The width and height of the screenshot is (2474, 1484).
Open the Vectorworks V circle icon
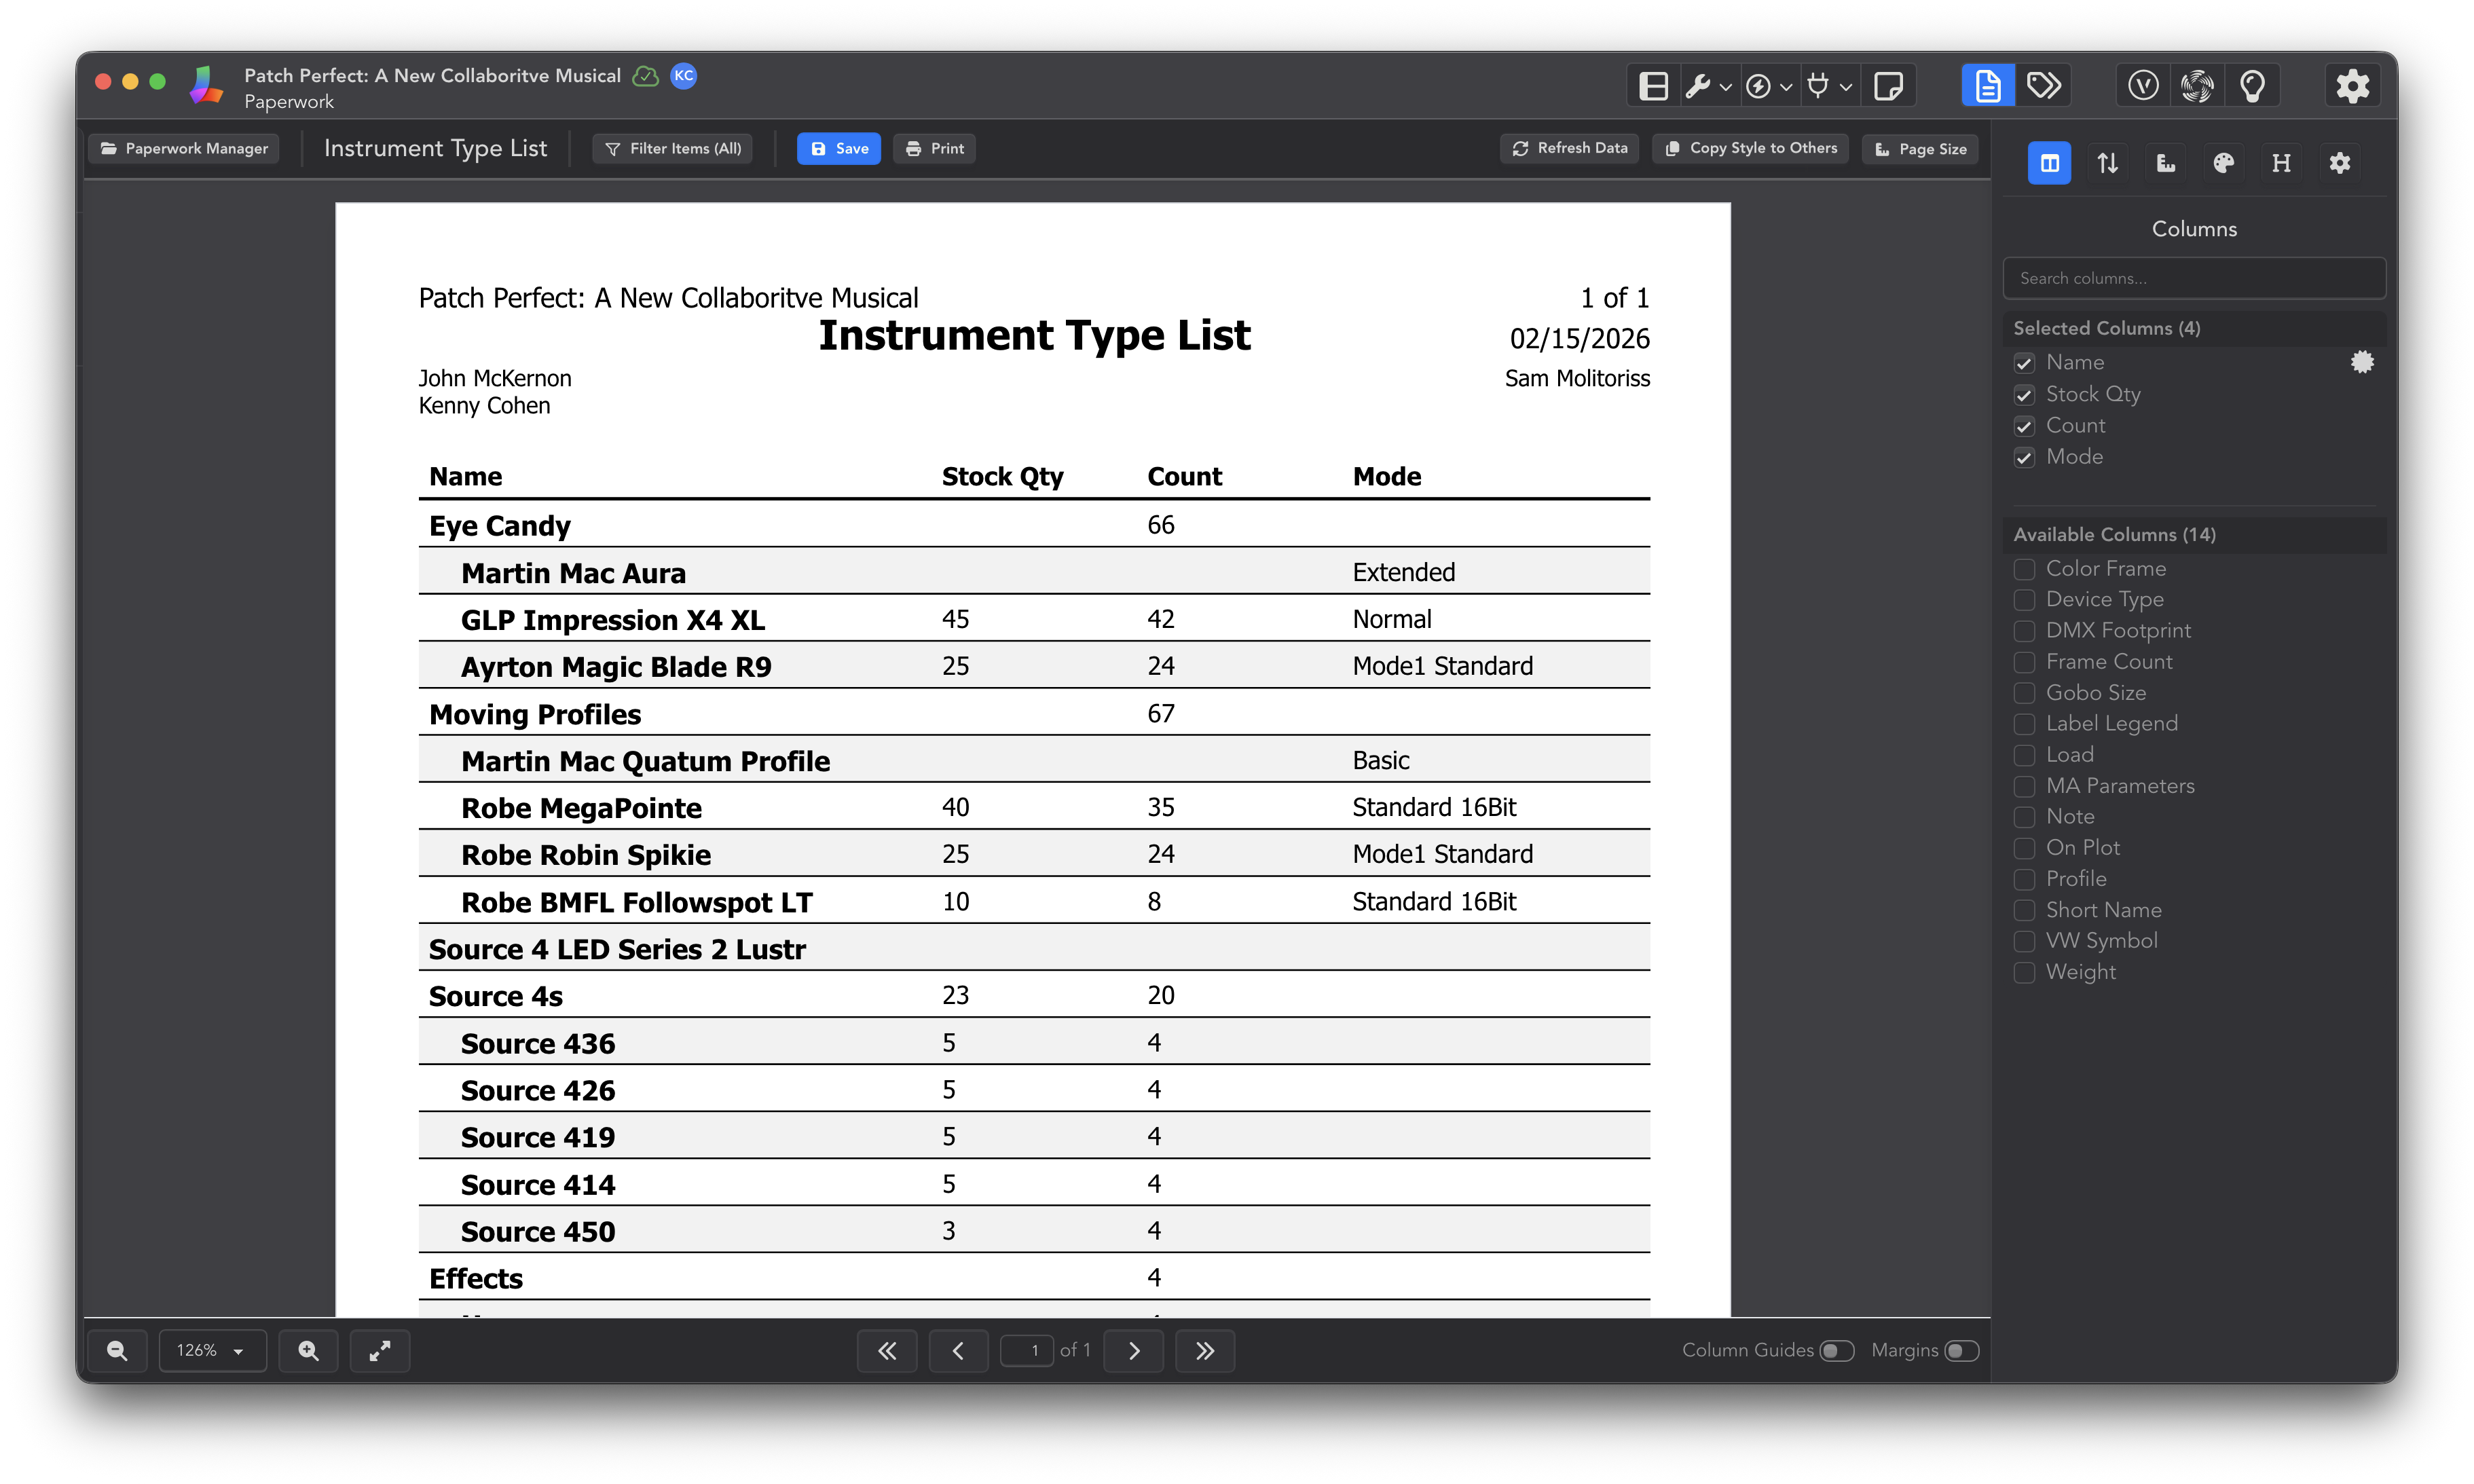click(2142, 86)
